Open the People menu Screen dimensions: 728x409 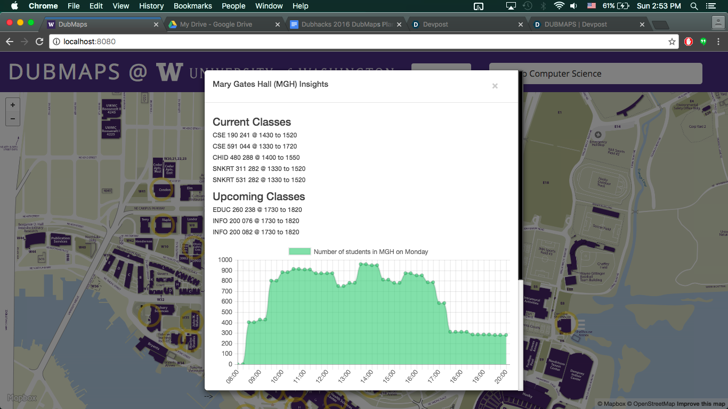pyautogui.click(x=233, y=6)
